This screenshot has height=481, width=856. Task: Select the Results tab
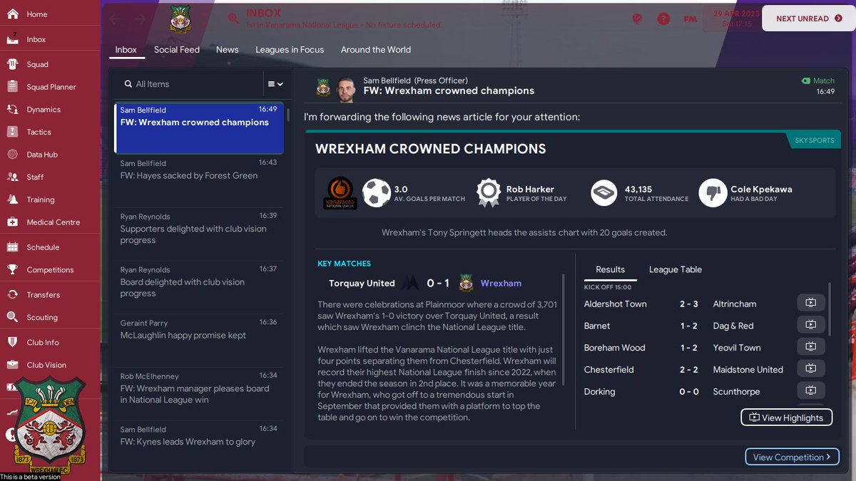coord(611,269)
